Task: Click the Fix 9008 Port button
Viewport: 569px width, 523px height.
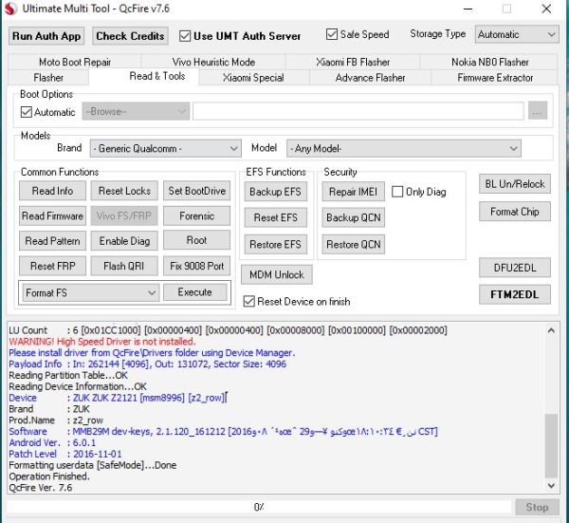Action: pos(196,266)
